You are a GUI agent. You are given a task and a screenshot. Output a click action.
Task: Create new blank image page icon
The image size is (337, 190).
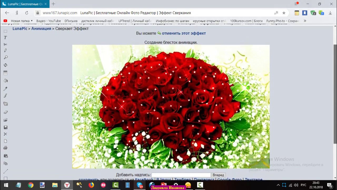click(x=6, y=141)
